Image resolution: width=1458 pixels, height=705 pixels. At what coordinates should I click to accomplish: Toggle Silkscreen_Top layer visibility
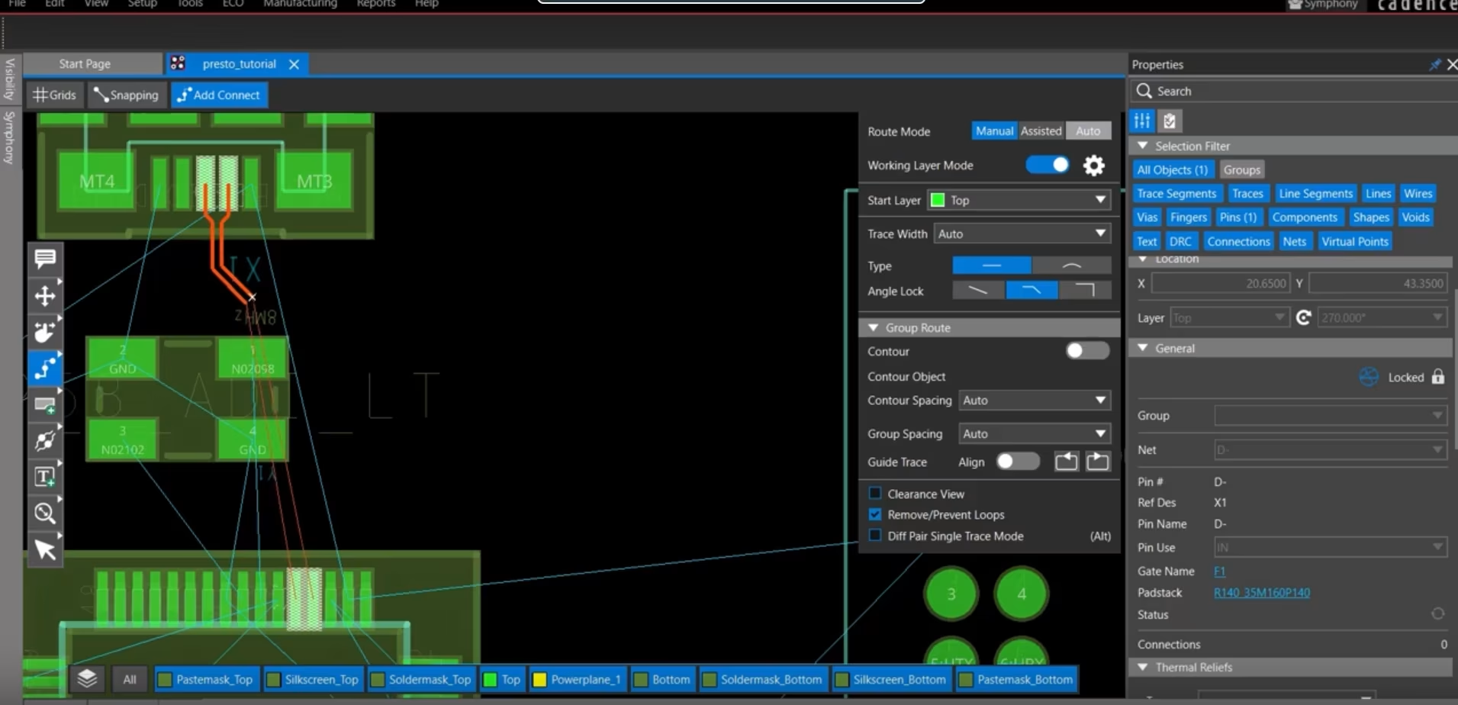coord(313,679)
